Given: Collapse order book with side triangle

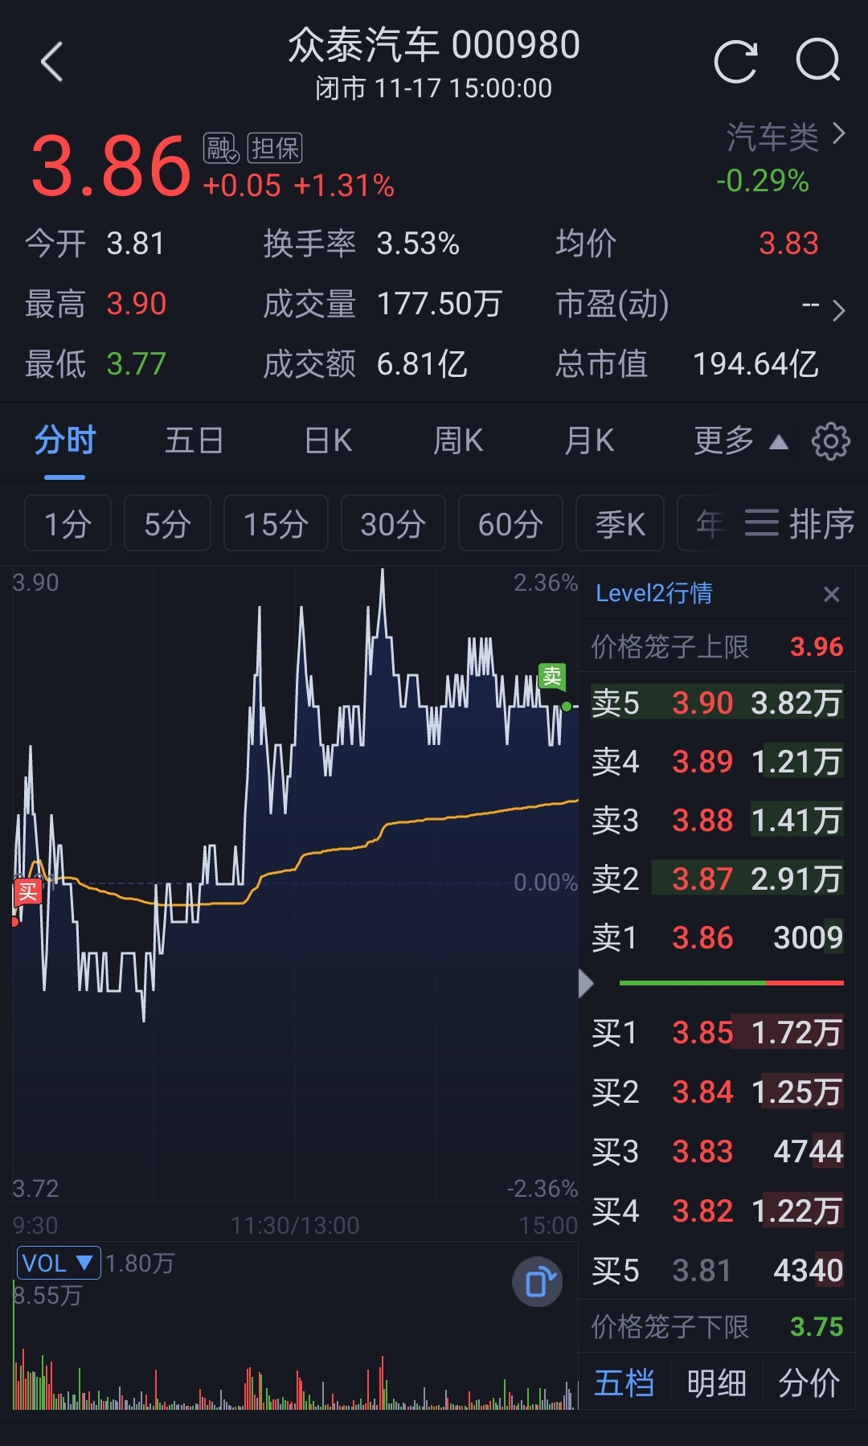Looking at the screenshot, I should pos(586,983).
